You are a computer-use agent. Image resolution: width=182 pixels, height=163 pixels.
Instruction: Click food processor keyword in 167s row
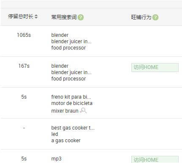point(68,79)
